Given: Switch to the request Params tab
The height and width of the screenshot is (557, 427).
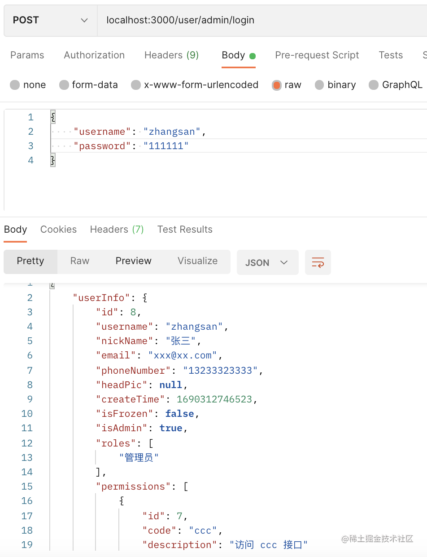Looking at the screenshot, I should [x=27, y=55].
